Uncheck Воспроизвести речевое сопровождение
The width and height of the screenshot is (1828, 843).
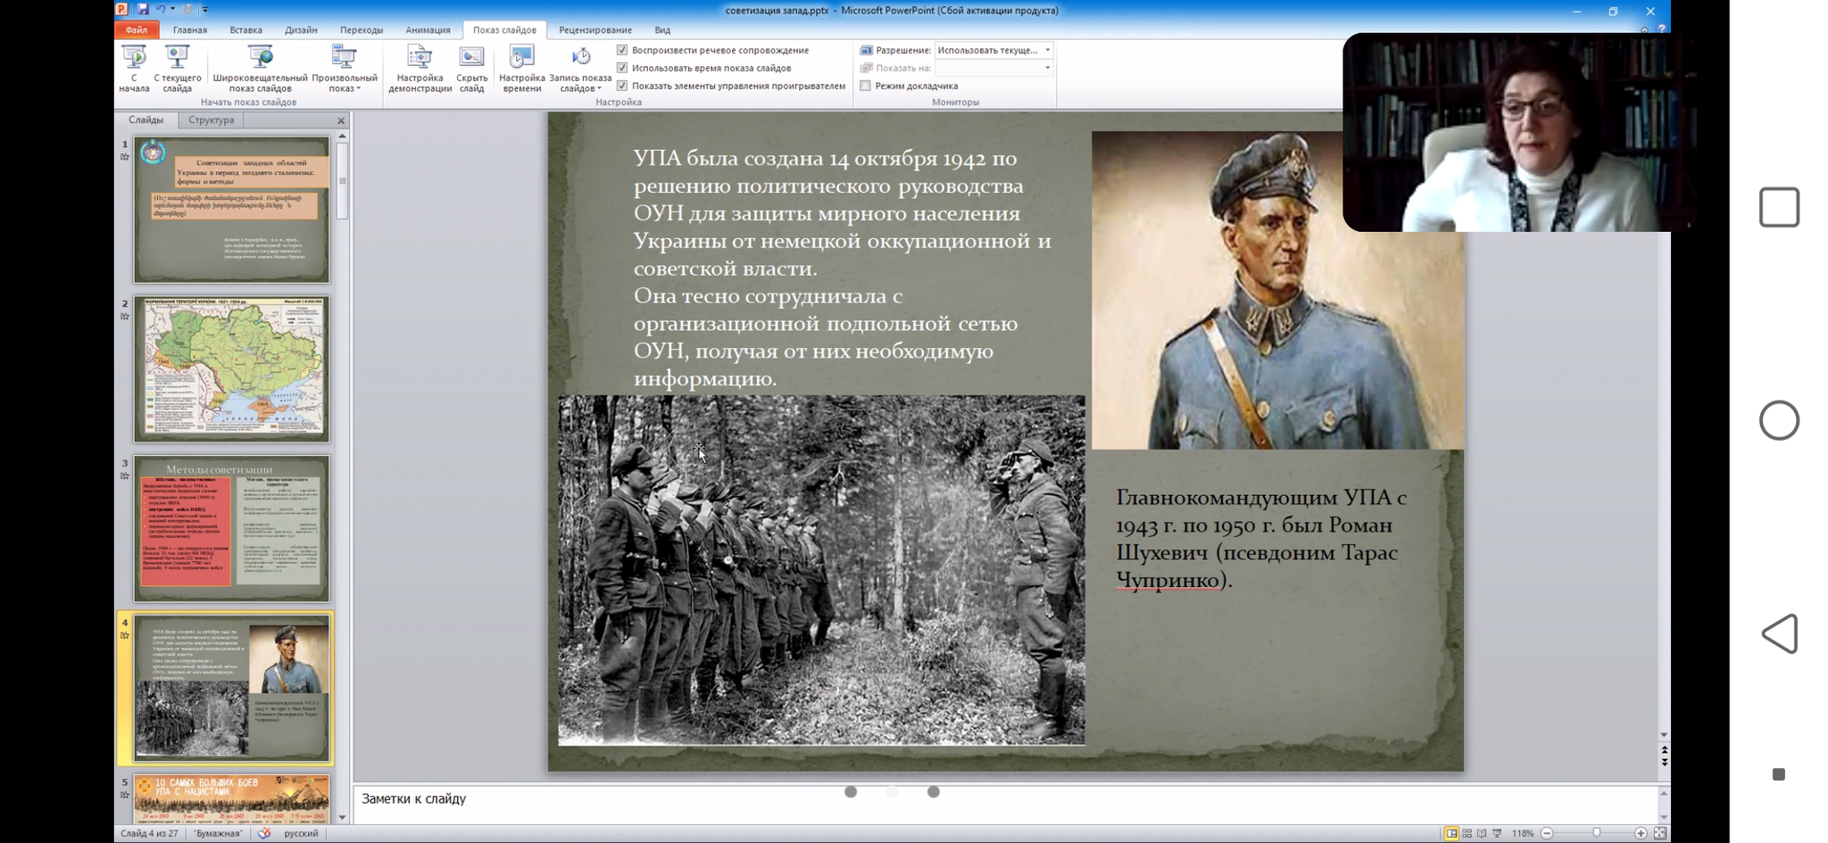pos(622,50)
